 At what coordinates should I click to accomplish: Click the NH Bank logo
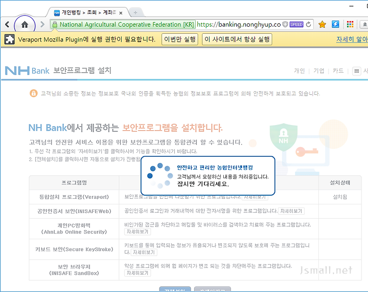[27, 71]
